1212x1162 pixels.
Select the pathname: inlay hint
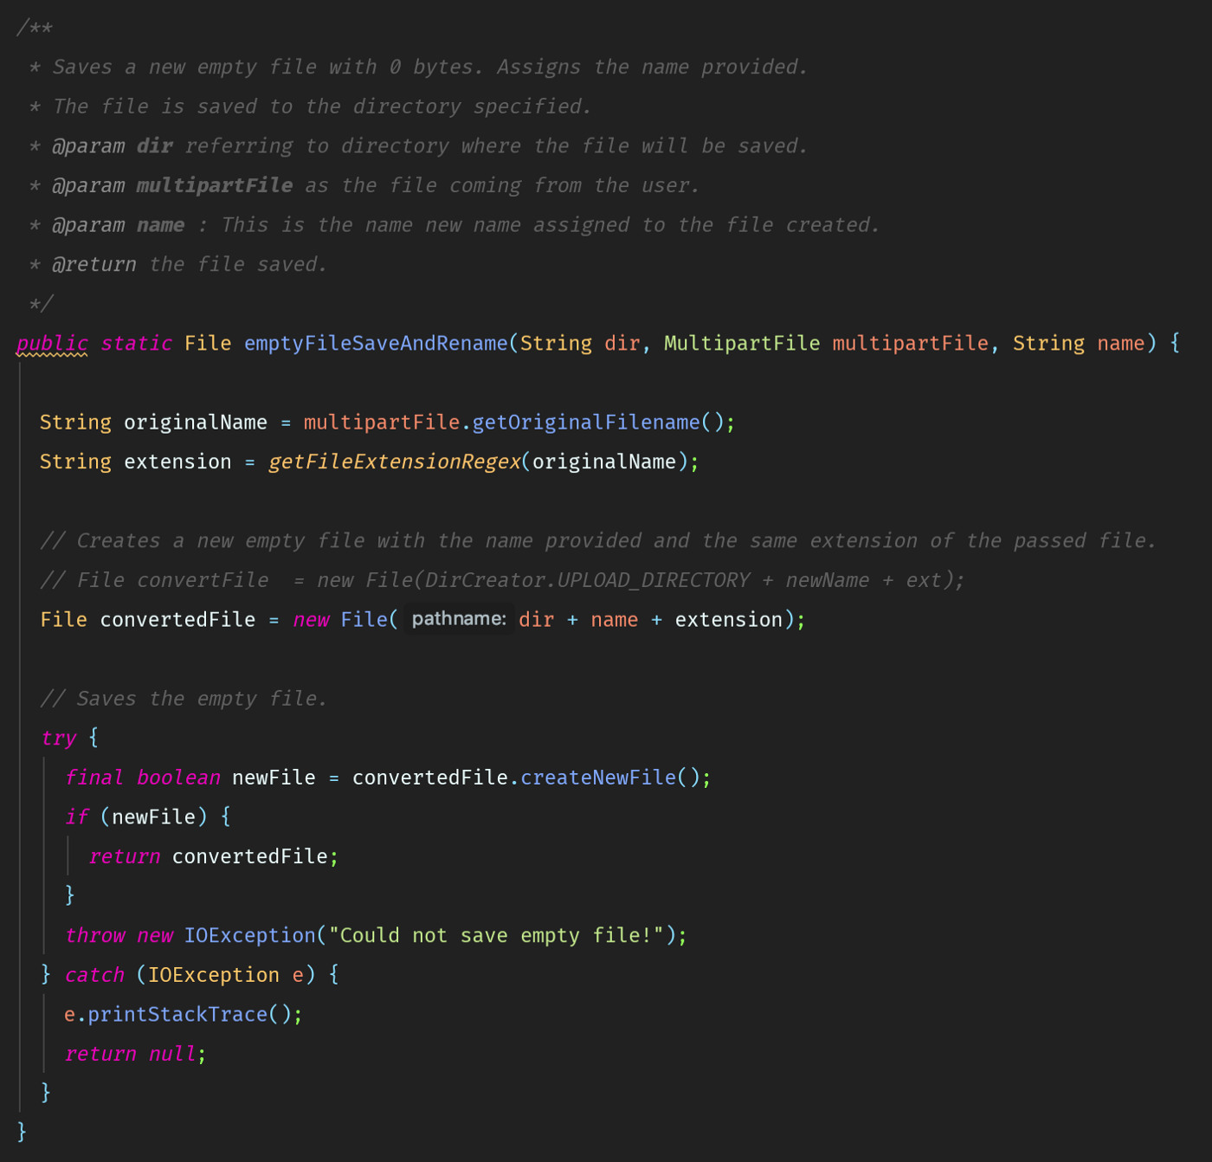point(458,619)
